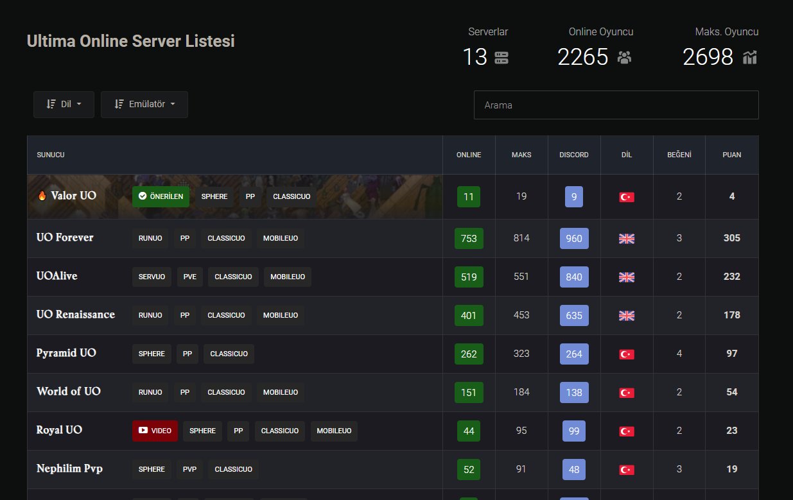
Task: Sort table by PUAN column header
Action: 731,155
